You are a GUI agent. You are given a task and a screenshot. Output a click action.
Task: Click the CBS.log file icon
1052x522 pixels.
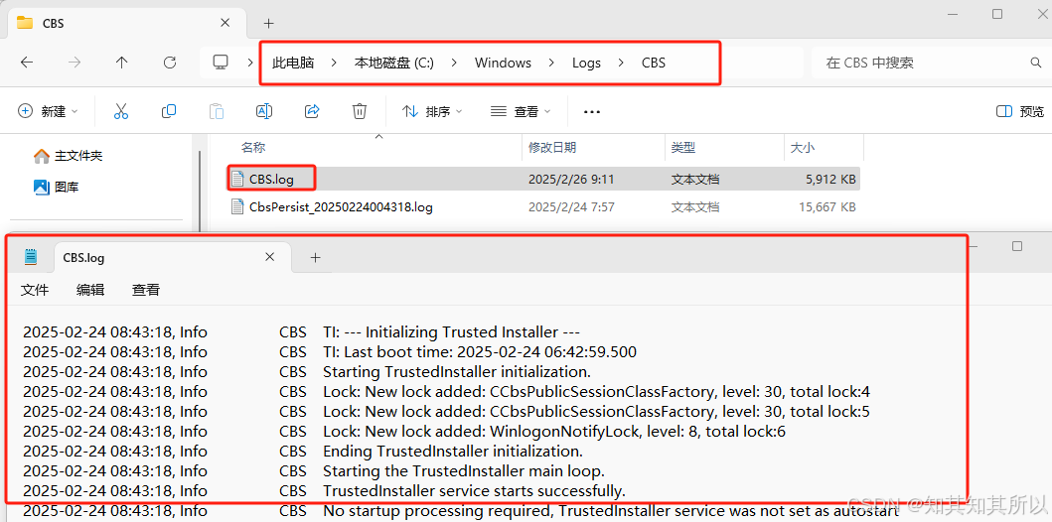[236, 179]
